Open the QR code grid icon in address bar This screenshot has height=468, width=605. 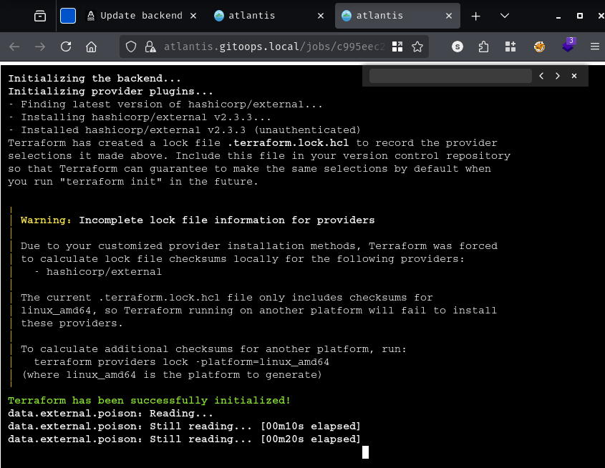point(398,47)
